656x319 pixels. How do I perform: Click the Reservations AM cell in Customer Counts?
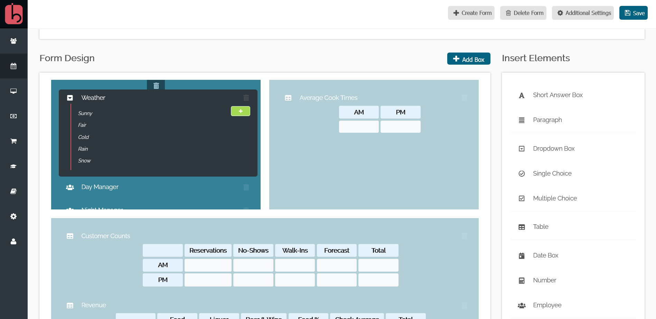tap(208, 265)
